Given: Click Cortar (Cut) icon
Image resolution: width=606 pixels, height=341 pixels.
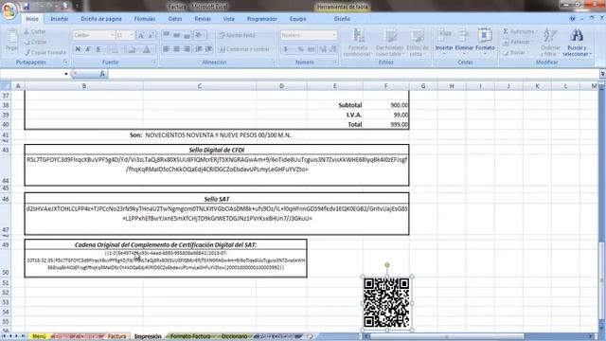Looking at the screenshot, I should tap(35, 31).
